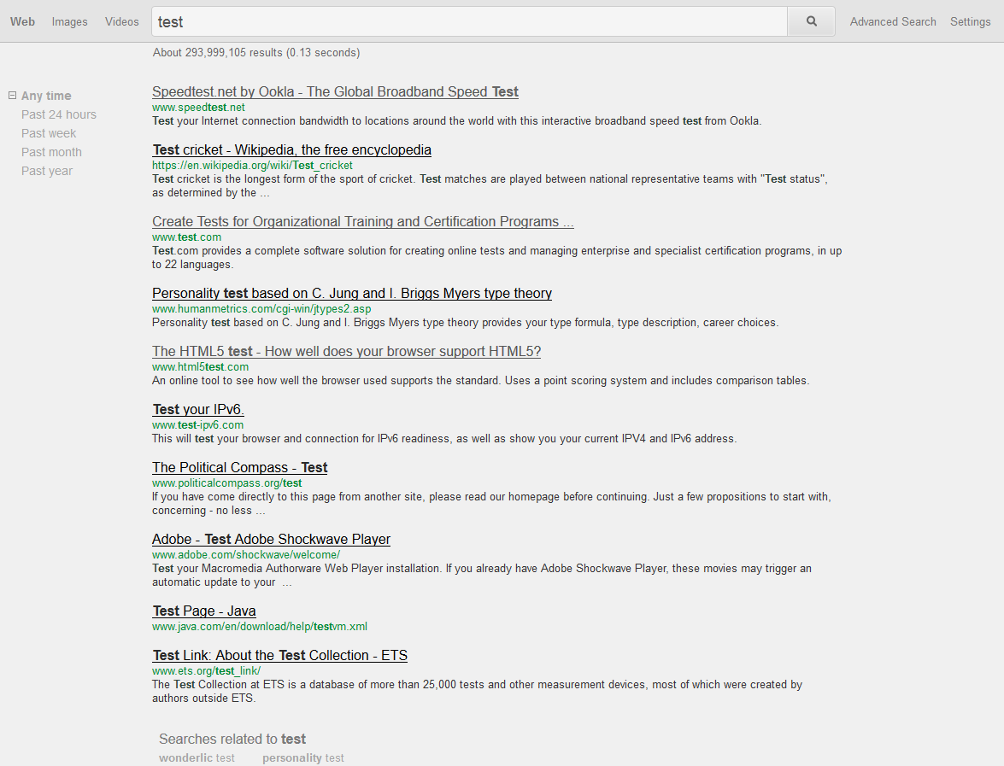Filter results to Past 24 hours
Screen dimensions: 1004x766
pos(59,114)
